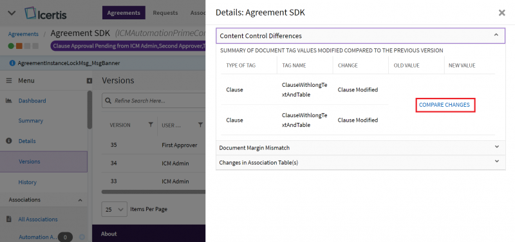Viewport: 515px width, 242px height.
Task: Click the Automation association count badge
Action: tap(65, 237)
